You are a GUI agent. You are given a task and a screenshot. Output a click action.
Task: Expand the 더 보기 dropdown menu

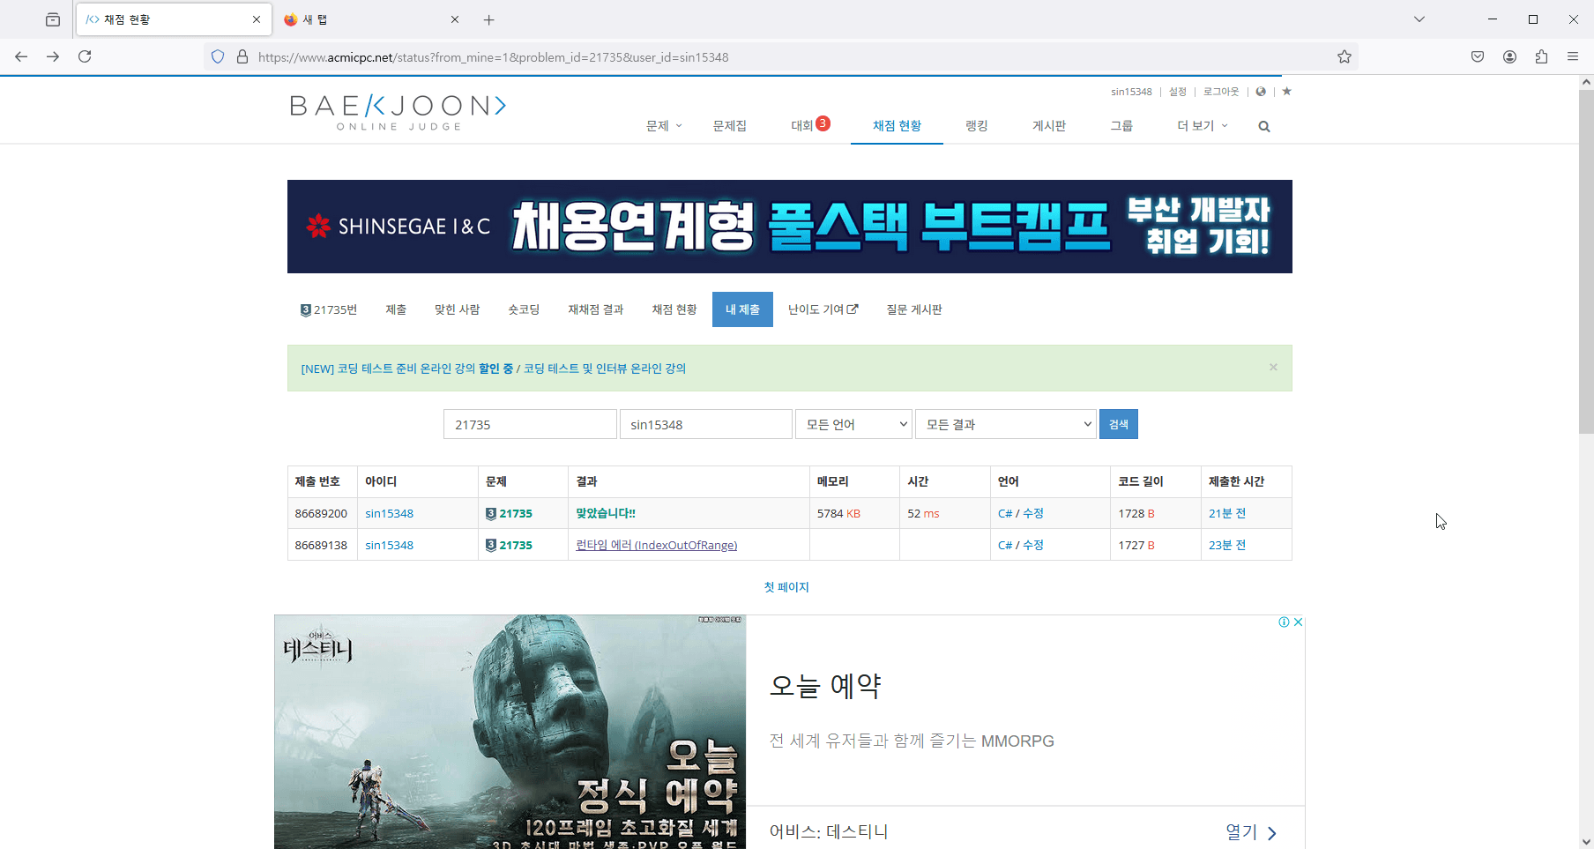point(1203,126)
